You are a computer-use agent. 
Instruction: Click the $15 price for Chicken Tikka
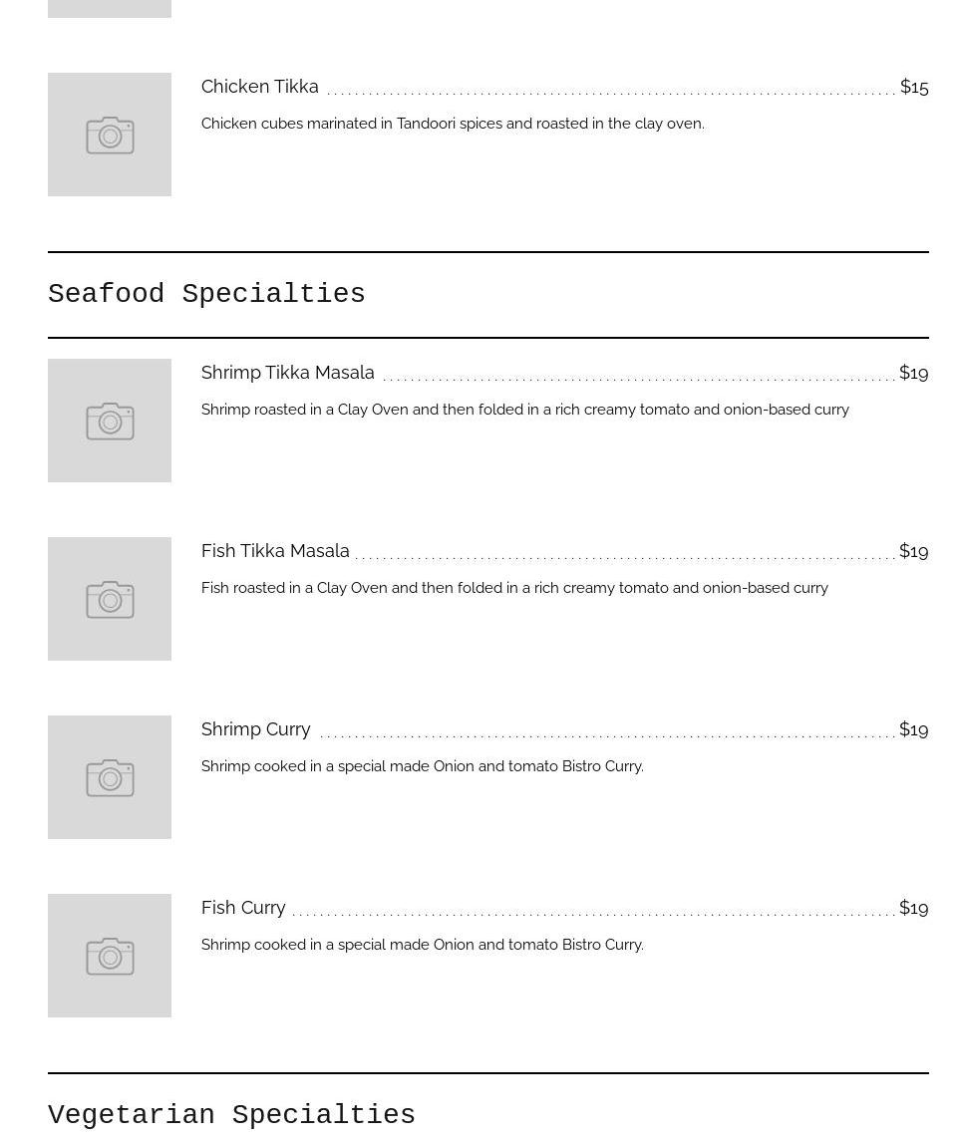pyautogui.click(x=914, y=87)
